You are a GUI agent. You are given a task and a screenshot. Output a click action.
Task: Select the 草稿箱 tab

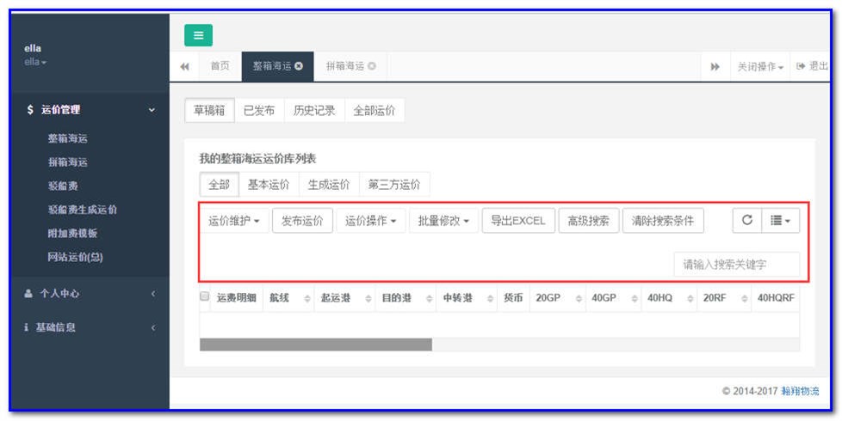pyautogui.click(x=209, y=111)
